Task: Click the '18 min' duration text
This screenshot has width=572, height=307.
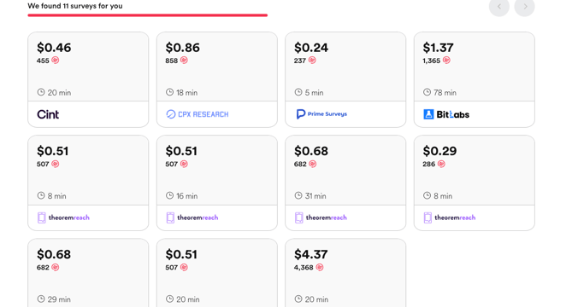Action: [x=186, y=93]
